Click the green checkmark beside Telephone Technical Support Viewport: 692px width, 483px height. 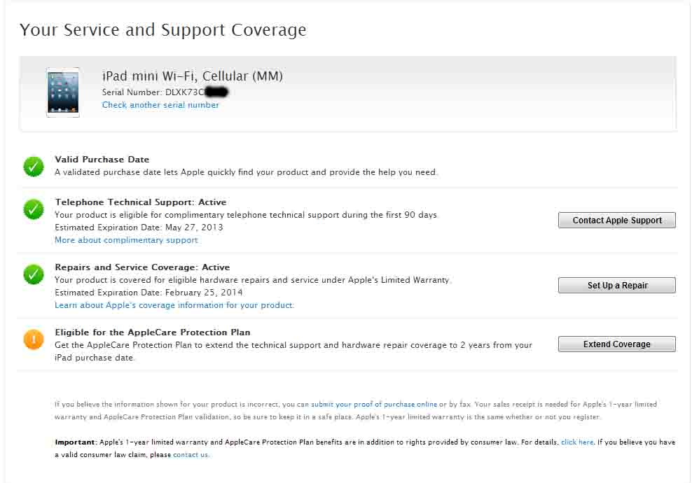point(34,209)
